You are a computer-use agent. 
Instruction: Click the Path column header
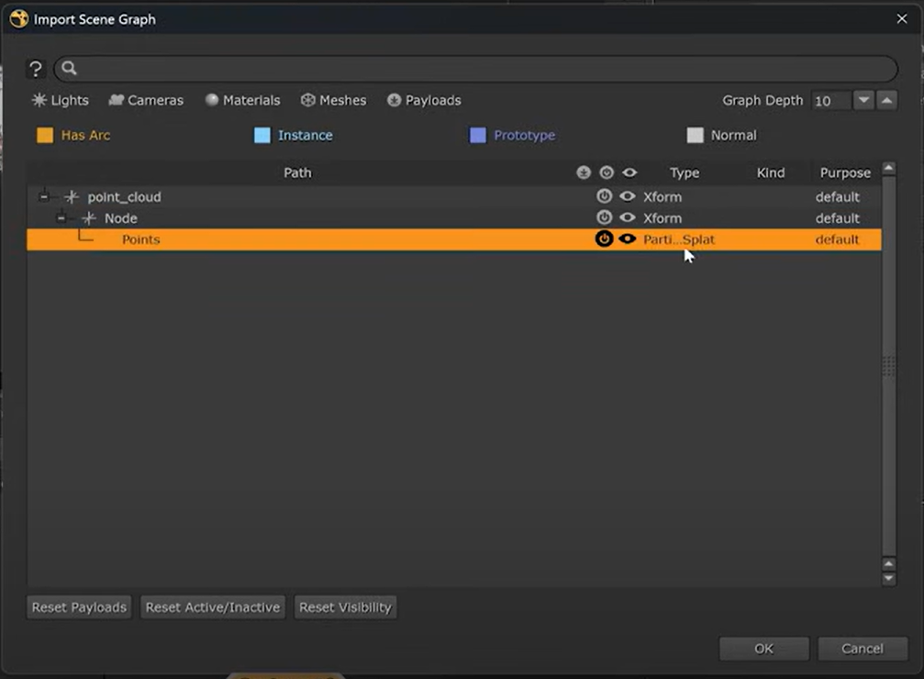tap(297, 173)
